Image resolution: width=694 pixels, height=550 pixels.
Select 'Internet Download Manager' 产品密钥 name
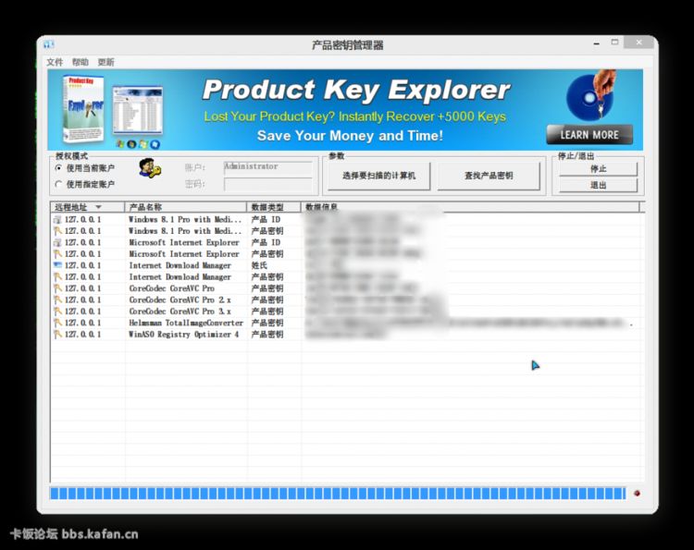point(180,276)
